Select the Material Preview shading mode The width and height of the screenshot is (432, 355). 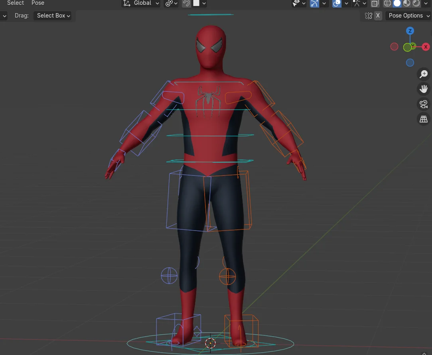406,4
